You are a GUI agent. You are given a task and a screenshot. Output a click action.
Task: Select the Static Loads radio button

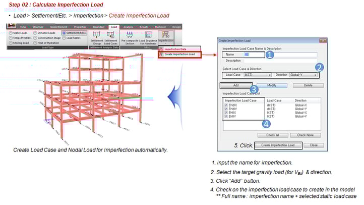(11, 33)
